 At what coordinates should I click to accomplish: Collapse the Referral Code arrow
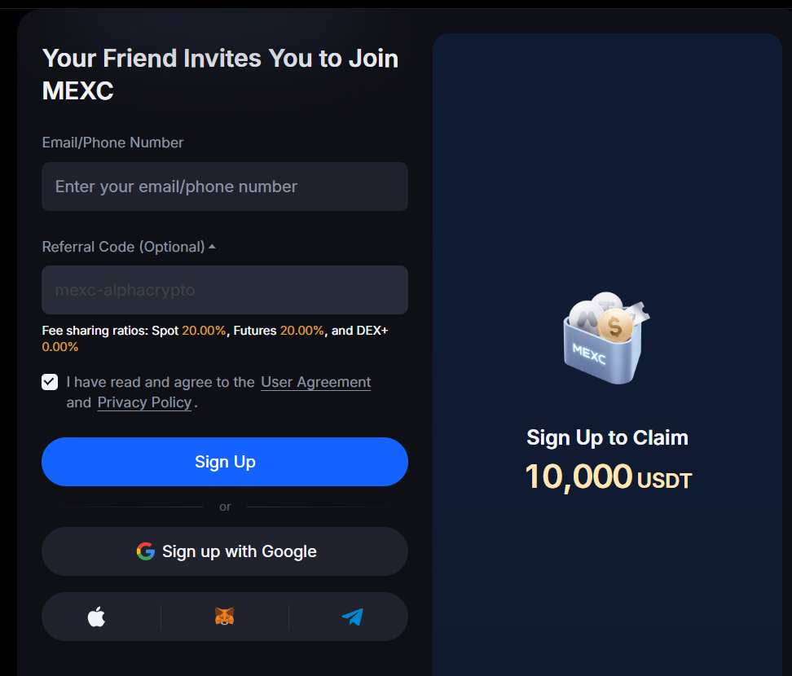(x=212, y=246)
